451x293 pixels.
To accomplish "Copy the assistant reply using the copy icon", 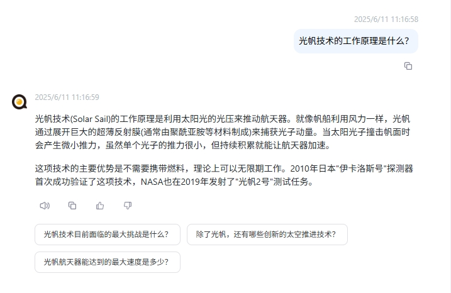I will tap(72, 206).
